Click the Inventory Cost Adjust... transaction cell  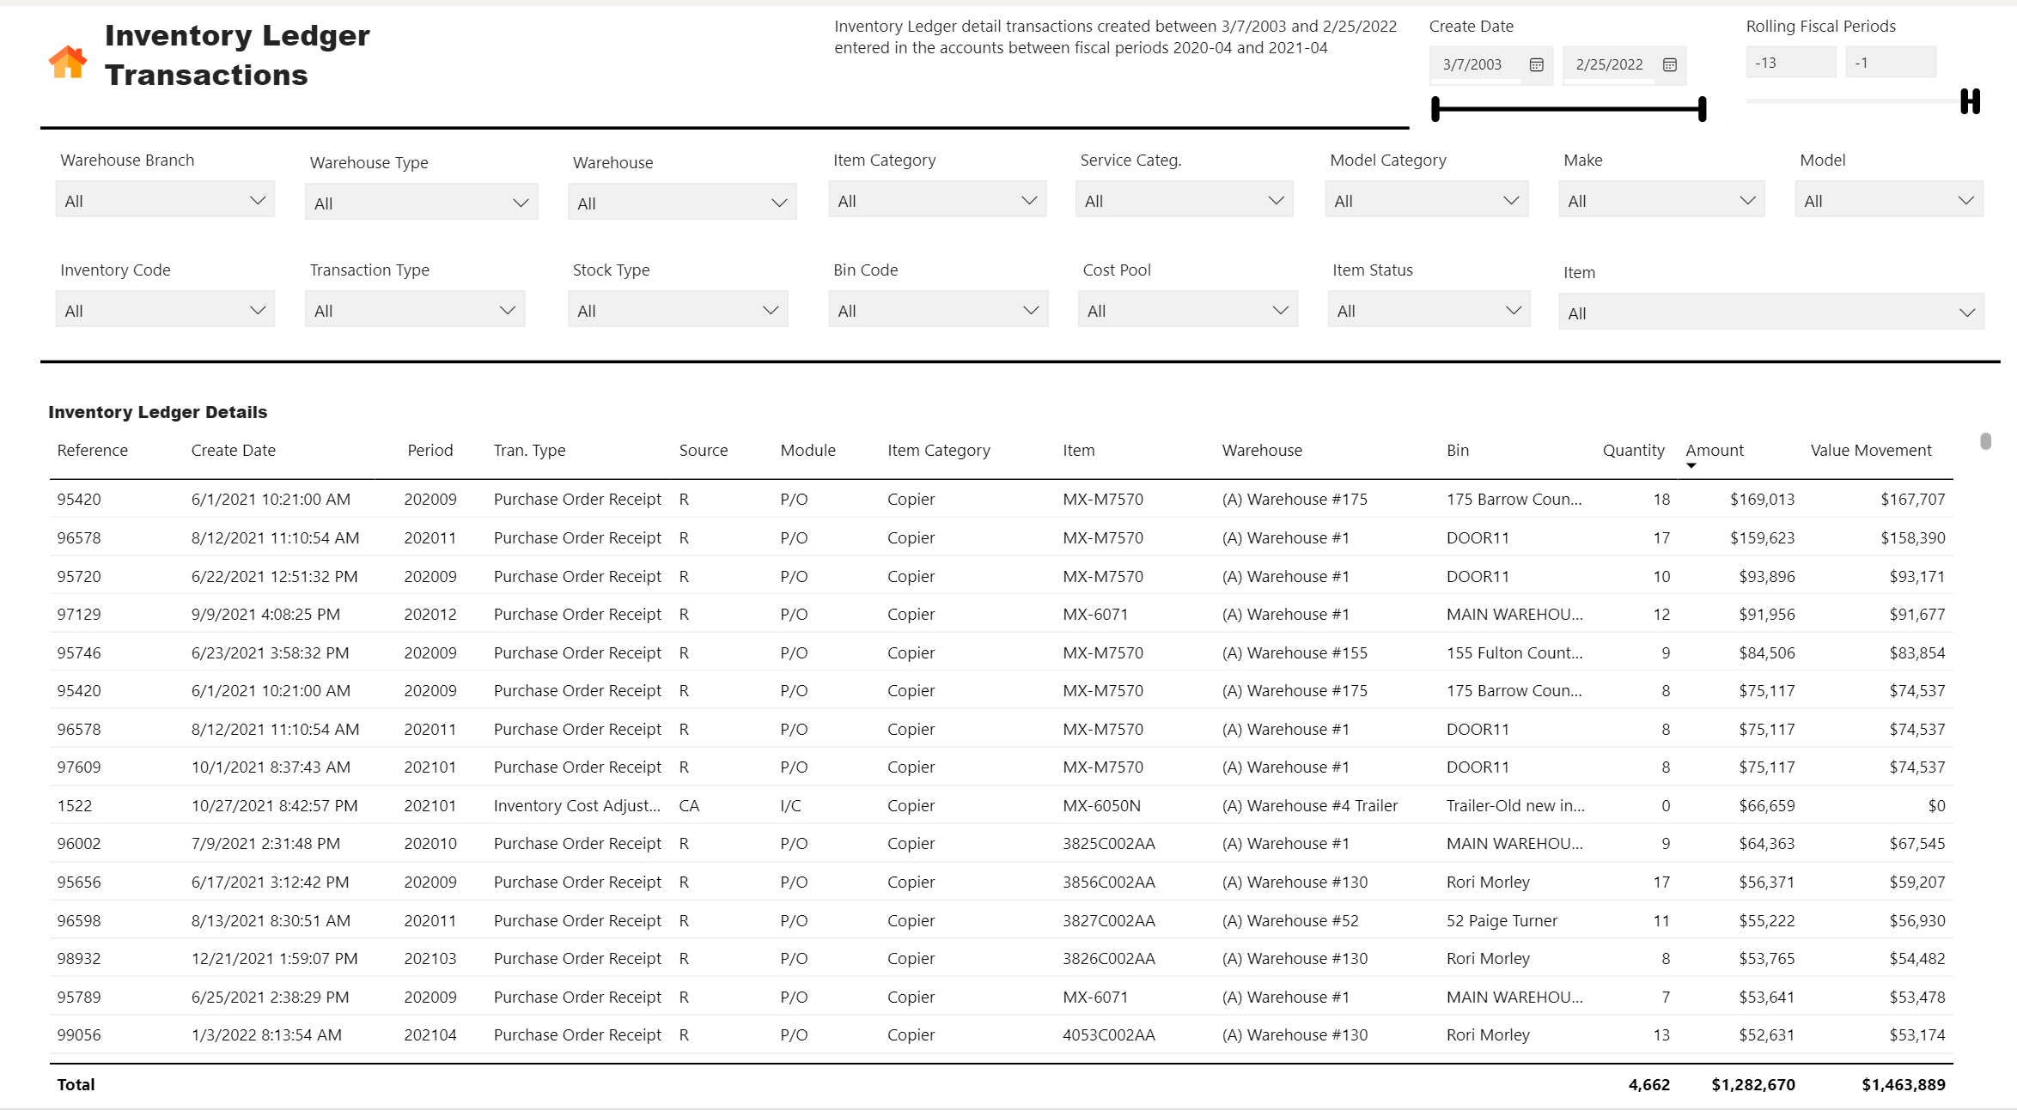click(x=576, y=805)
